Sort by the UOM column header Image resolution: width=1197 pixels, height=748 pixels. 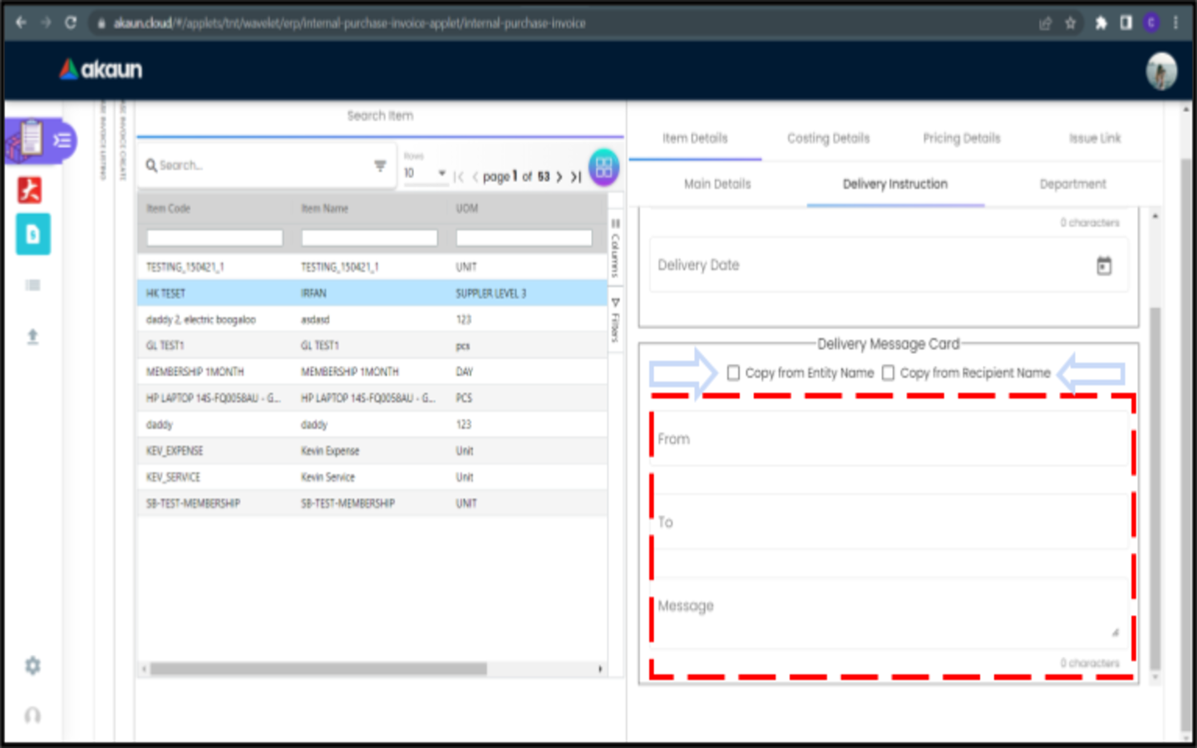click(467, 209)
